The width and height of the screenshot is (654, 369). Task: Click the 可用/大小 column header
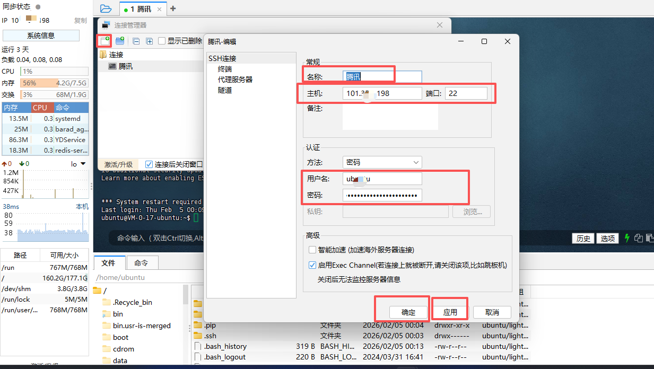(64, 255)
